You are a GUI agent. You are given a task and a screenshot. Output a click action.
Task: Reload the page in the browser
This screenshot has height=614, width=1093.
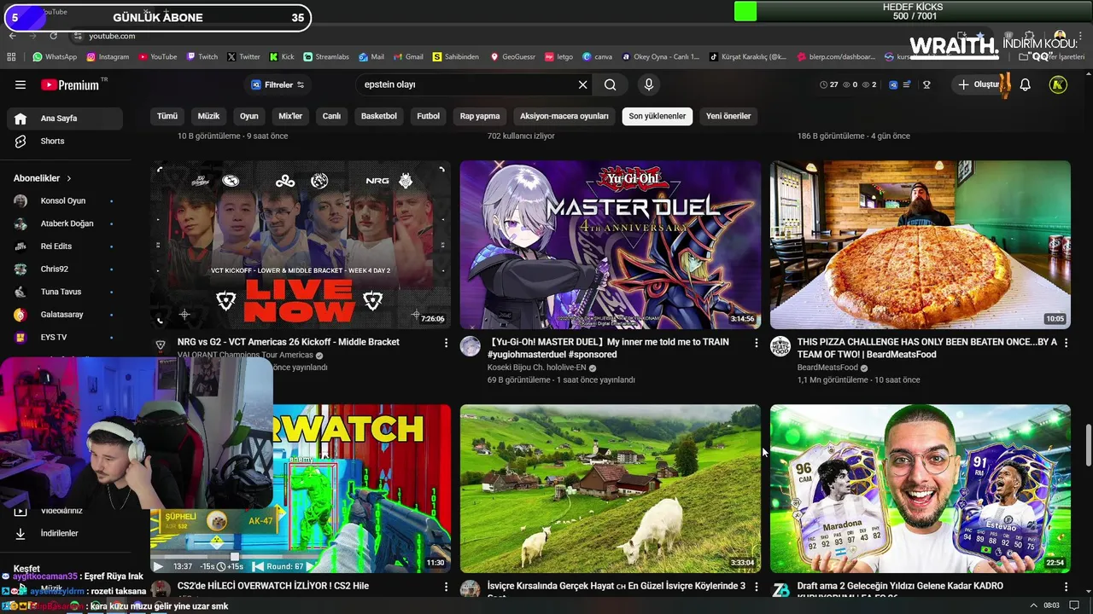pos(53,36)
